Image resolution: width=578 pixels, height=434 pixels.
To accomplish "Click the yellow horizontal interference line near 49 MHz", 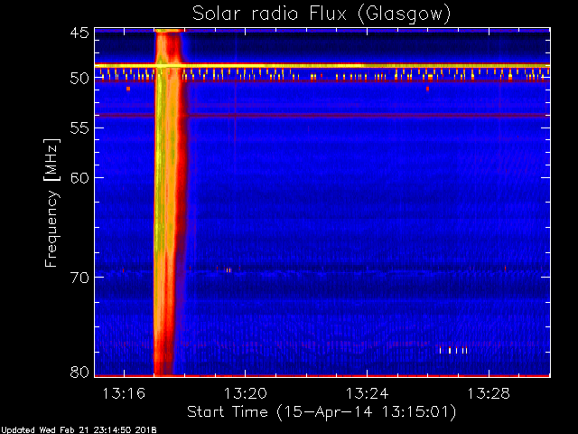I will (x=322, y=65).
